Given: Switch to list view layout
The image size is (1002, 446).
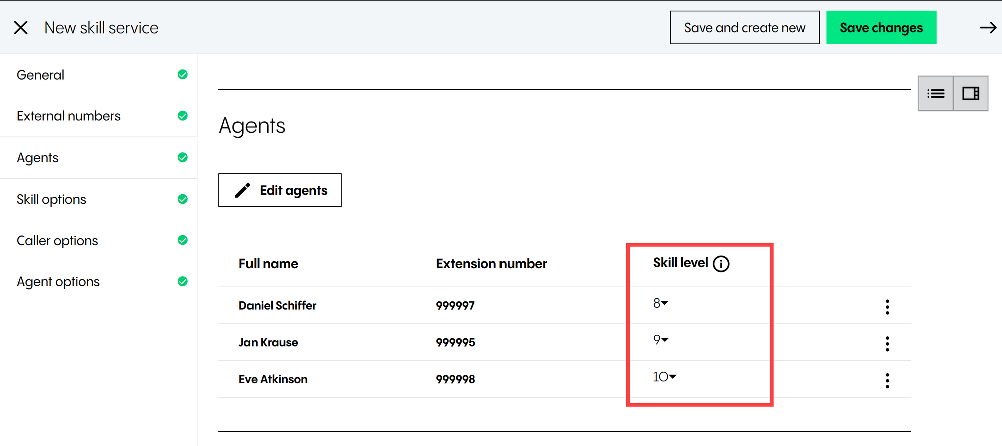Looking at the screenshot, I should 935,94.
